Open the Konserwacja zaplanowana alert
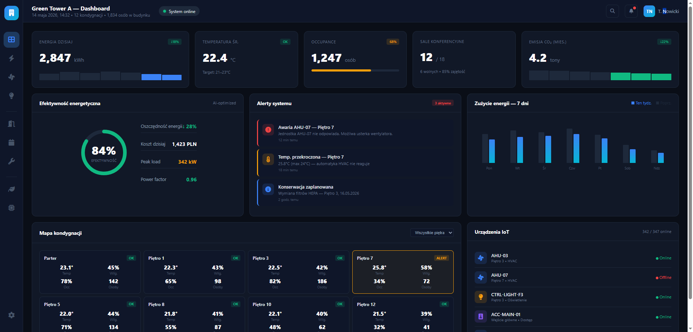 (x=356, y=193)
